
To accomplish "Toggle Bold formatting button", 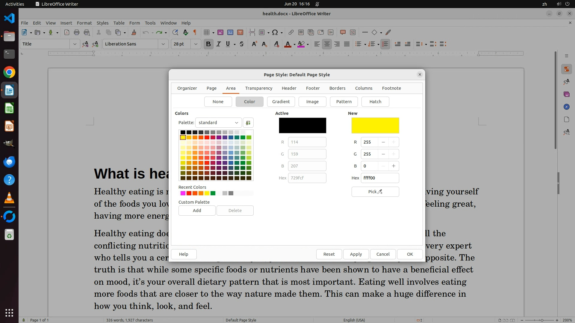I will click(208, 44).
